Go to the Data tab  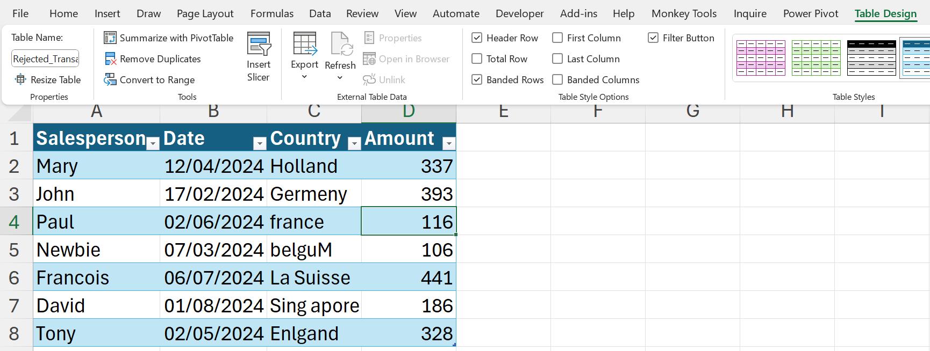click(x=320, y=13)
